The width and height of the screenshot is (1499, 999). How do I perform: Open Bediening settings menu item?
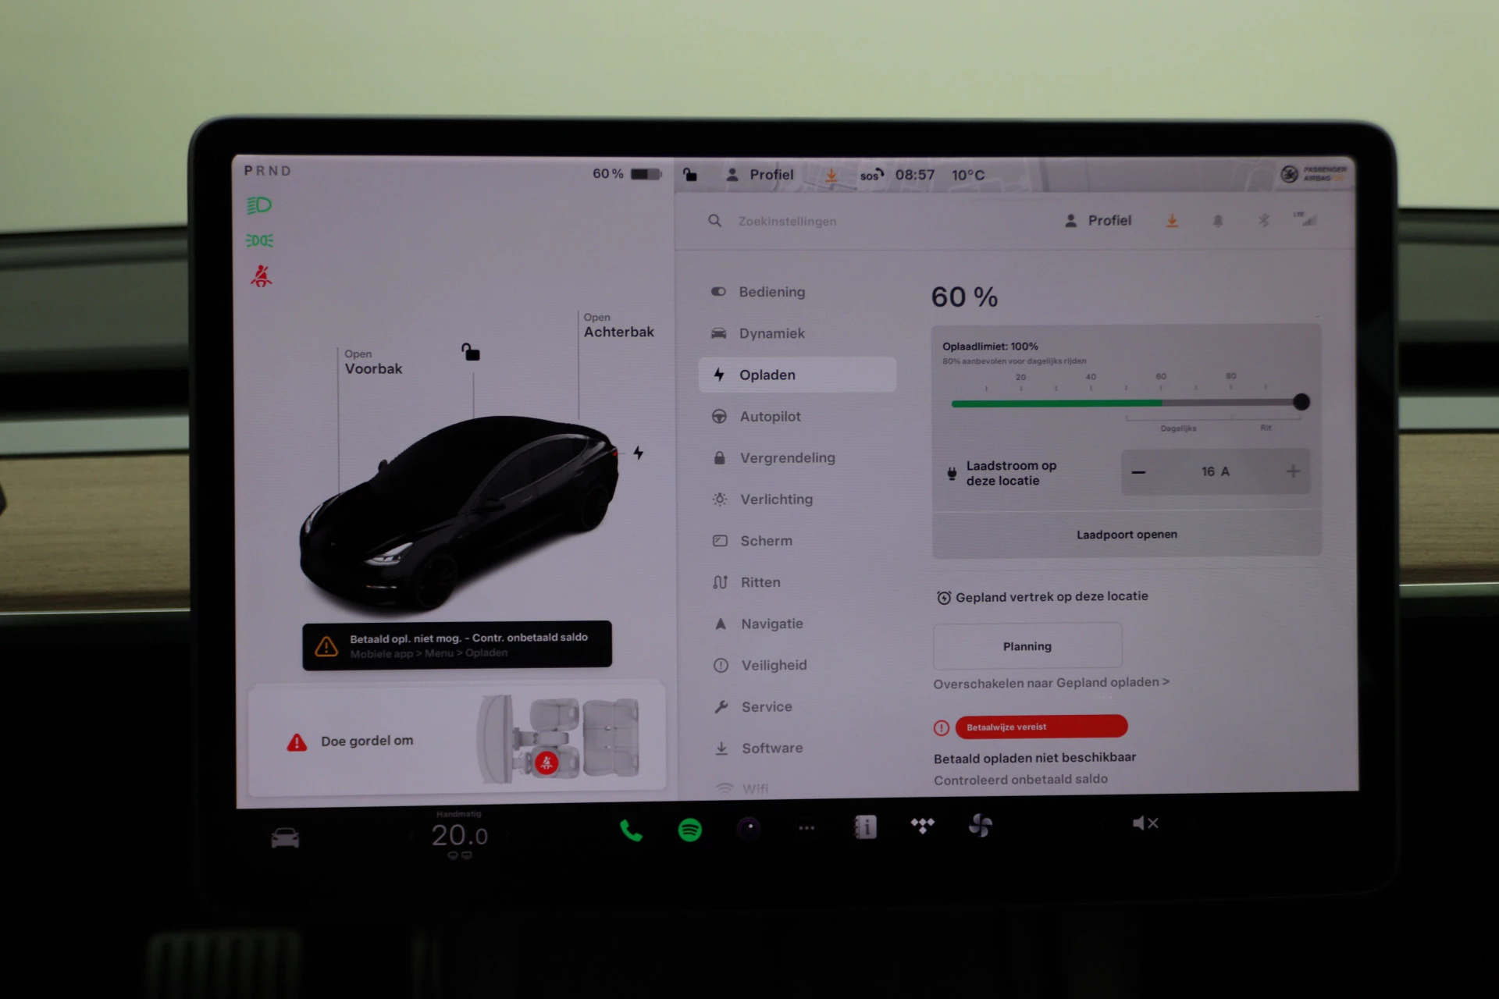click(x=773, y=292)
